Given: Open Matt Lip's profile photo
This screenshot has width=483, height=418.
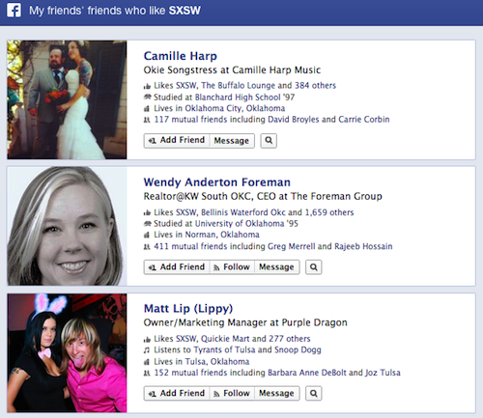Looking at the screenshot, I should [x=67, y=352].
